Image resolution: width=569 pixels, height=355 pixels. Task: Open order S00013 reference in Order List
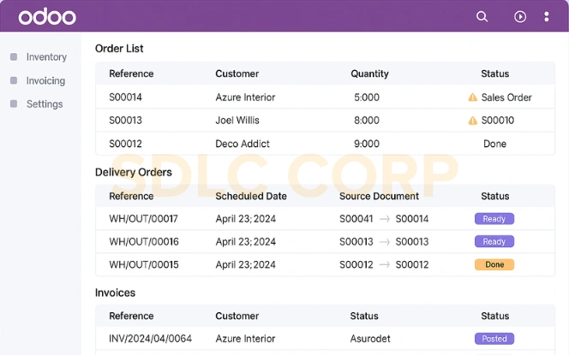coord(126,121)
